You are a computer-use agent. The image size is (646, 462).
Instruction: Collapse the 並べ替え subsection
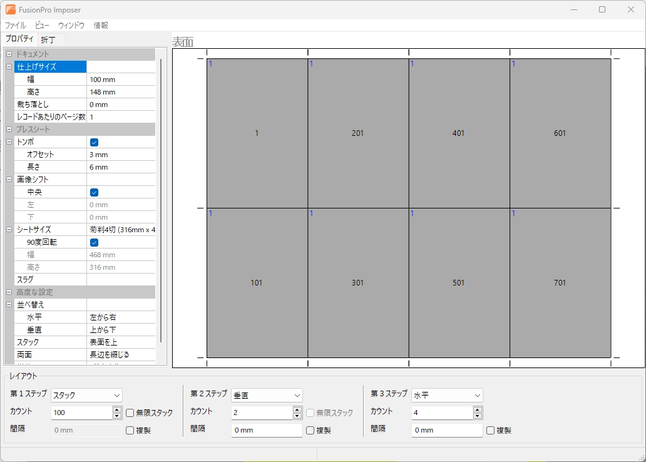tap(9, 304)
